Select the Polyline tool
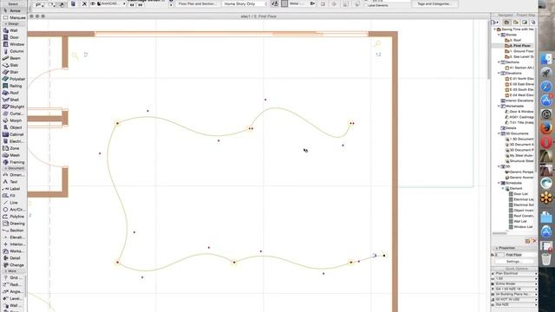The width and height of the screenshot is (555, 312). 14,217
